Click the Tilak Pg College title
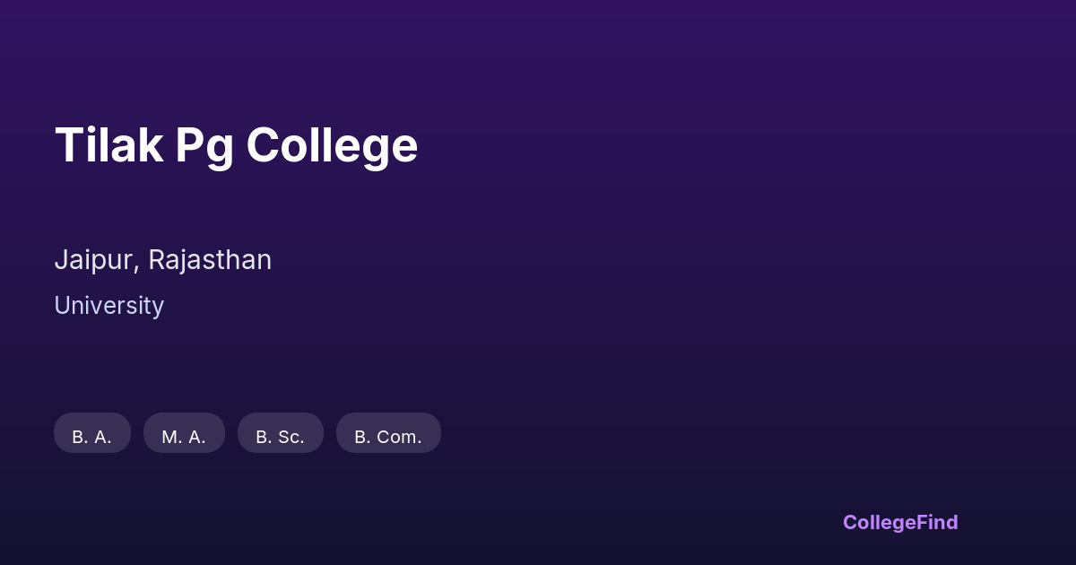 point(236,145)
